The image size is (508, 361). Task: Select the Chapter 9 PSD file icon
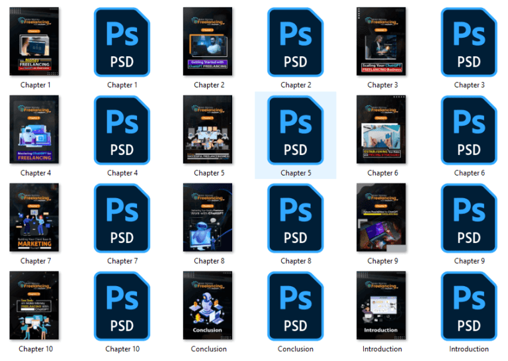[x=469, y=218]
